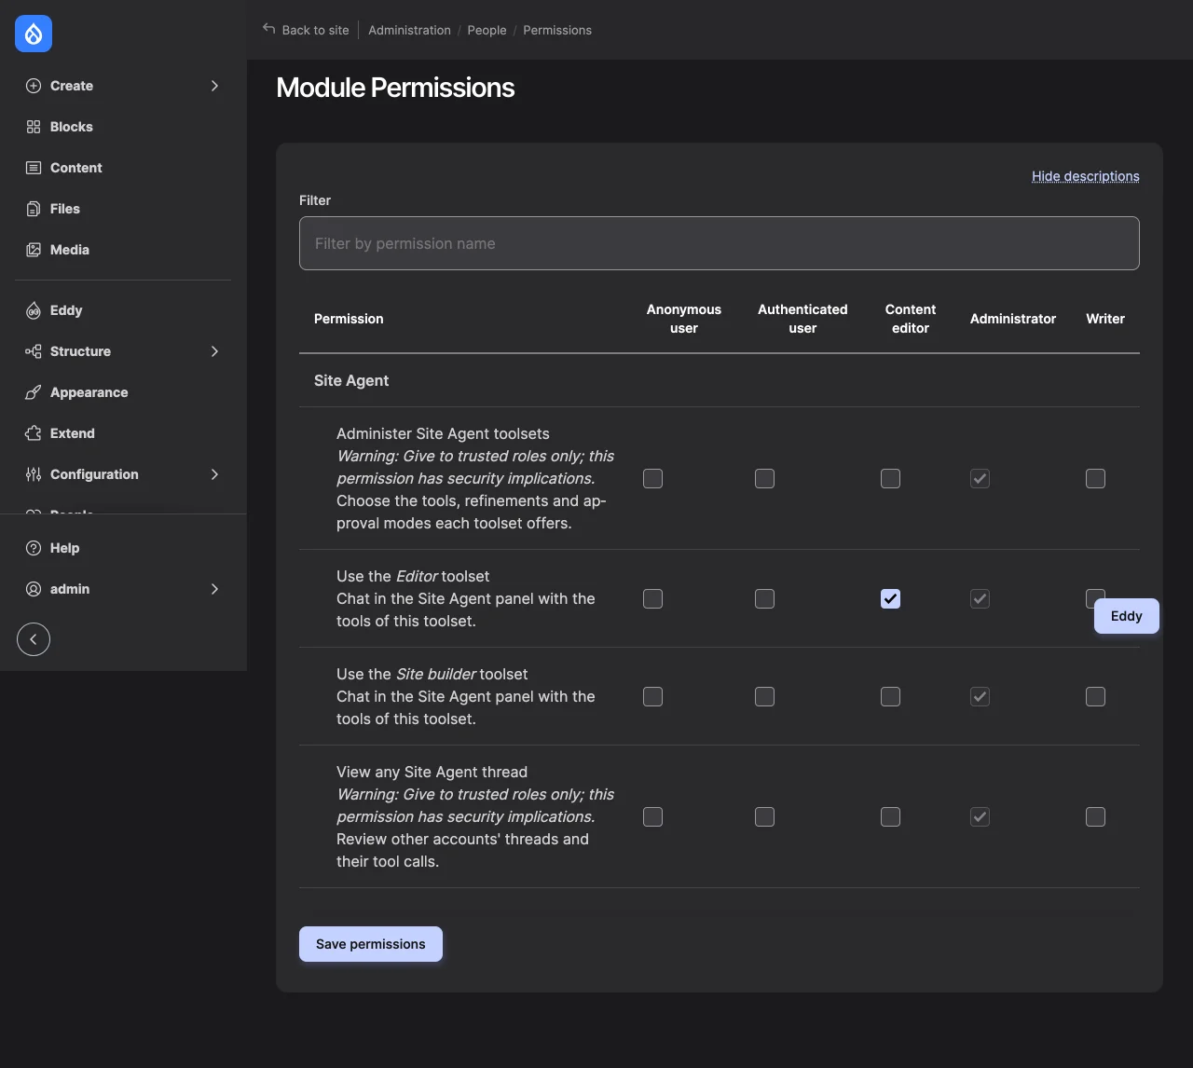Click the Configuration sliders icon
Viewport: 1193px width, 1068px height.
(34, 474)
